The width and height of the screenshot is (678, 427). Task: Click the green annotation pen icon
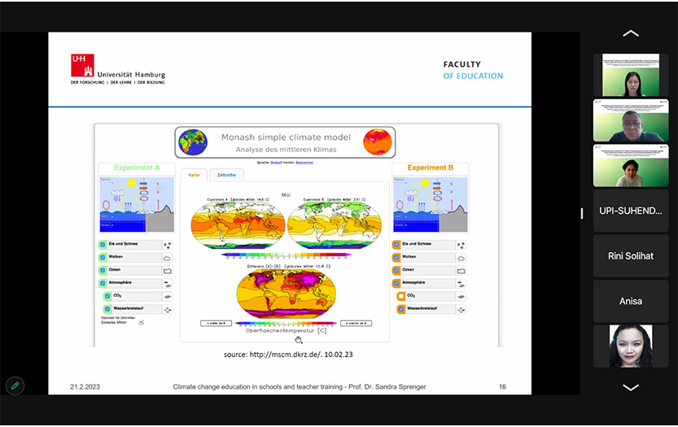click(14, 386)
